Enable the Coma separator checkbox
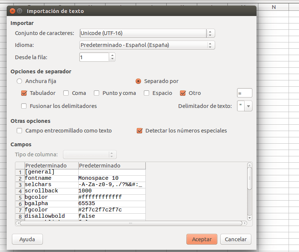 point(66,93)
